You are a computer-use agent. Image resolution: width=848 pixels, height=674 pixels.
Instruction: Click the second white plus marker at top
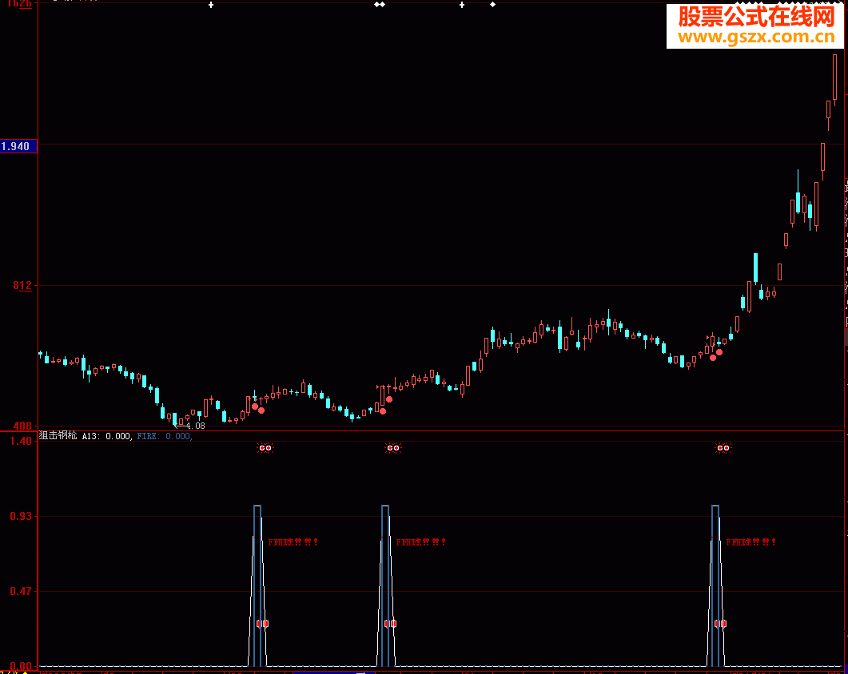tap(462, 5)
